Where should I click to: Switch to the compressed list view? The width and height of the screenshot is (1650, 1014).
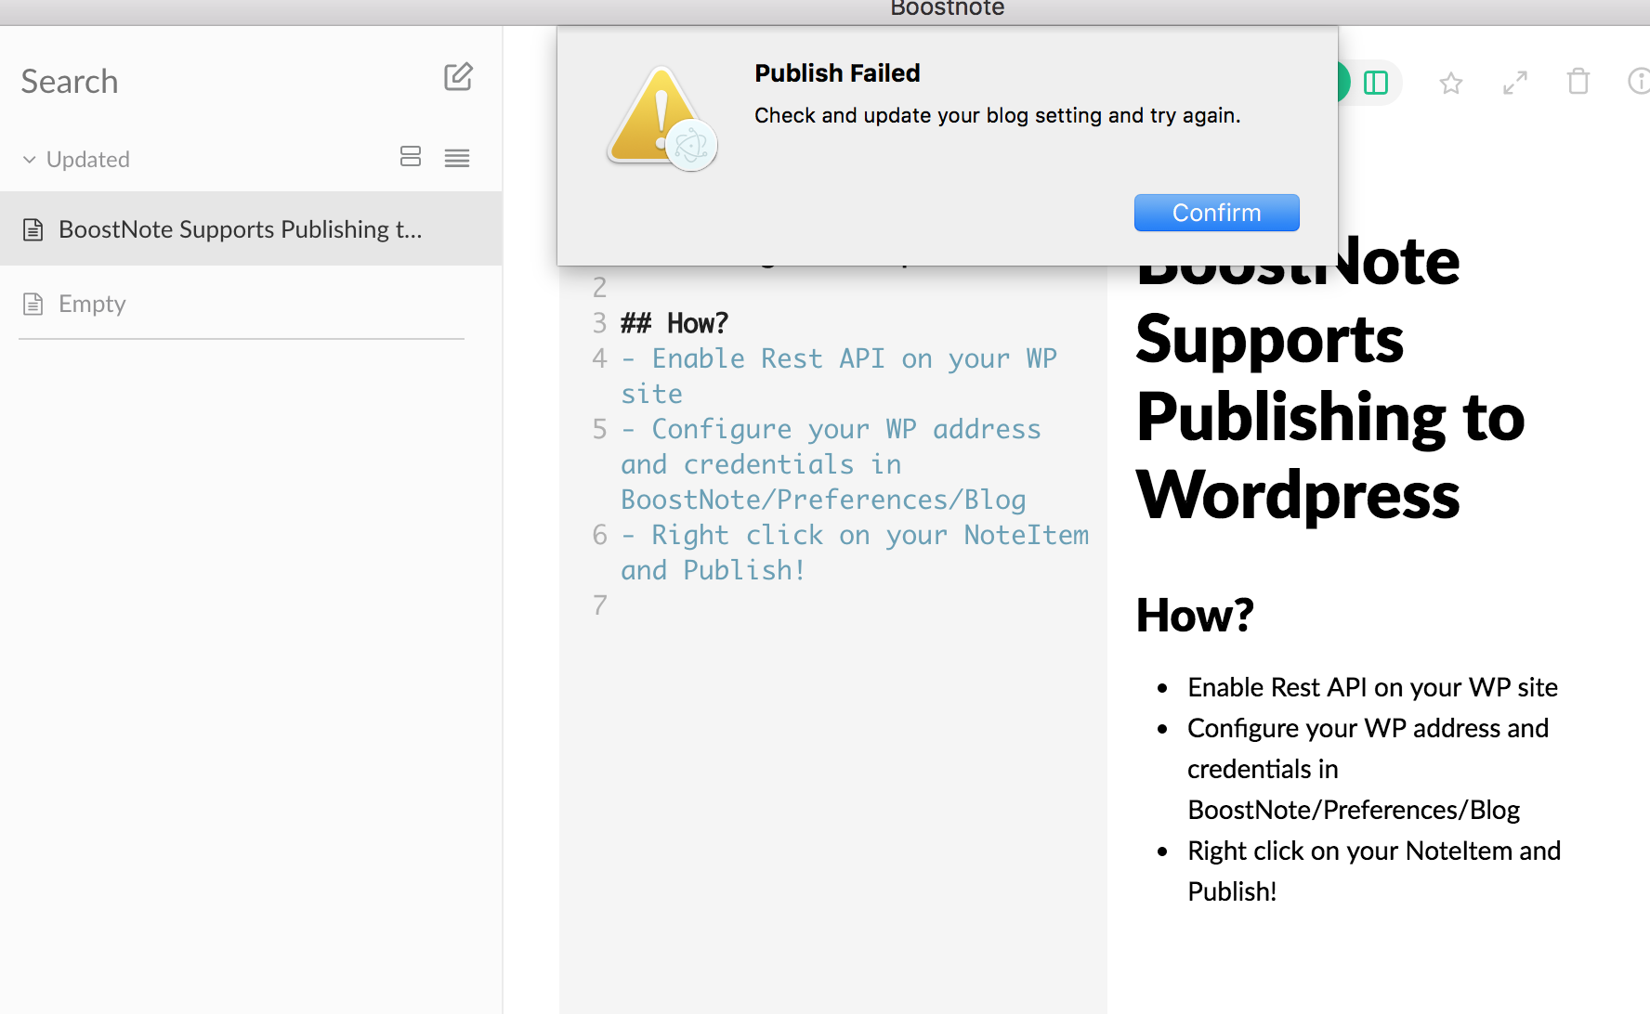pos(456,158)
